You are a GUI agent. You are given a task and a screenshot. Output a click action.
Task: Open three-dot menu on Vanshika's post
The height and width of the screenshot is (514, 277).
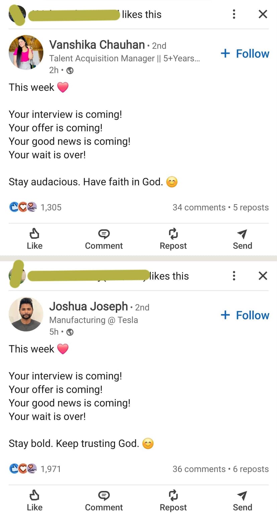(x=234, y=14)
